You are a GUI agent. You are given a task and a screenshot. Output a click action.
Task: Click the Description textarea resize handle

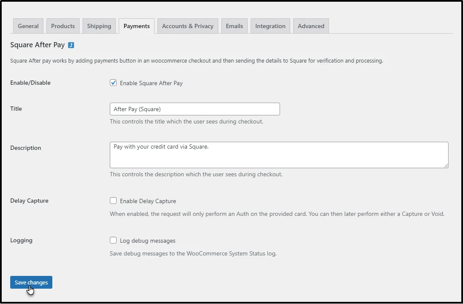click(446, 166)
